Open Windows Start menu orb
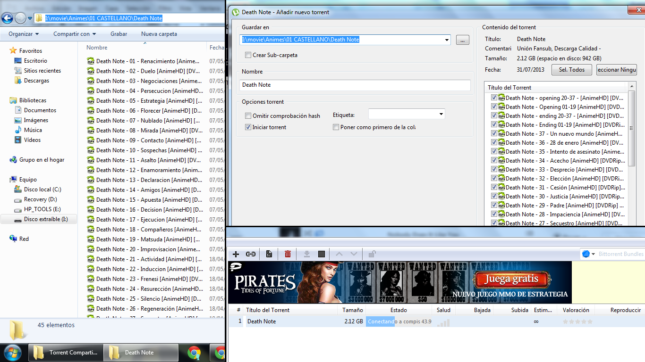This screenshot has height=362, width=645. (12, 352)
